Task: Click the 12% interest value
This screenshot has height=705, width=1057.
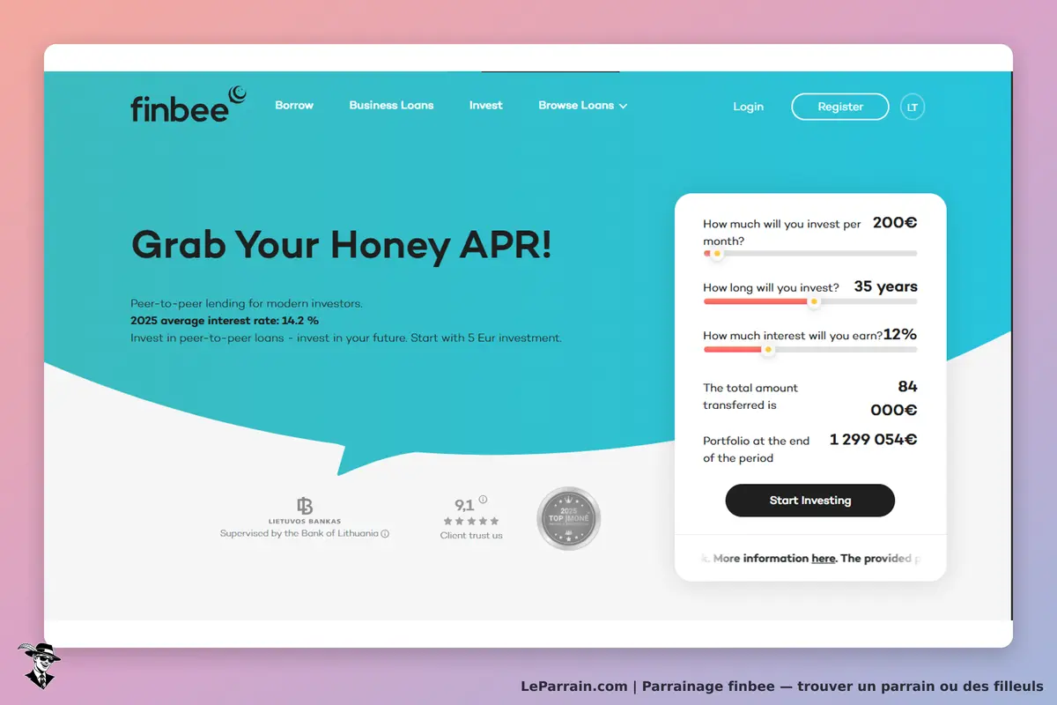Action: [x=900, y=335]
